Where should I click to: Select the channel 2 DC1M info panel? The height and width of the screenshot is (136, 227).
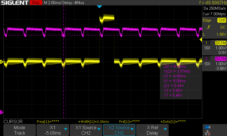click(214, 63)
